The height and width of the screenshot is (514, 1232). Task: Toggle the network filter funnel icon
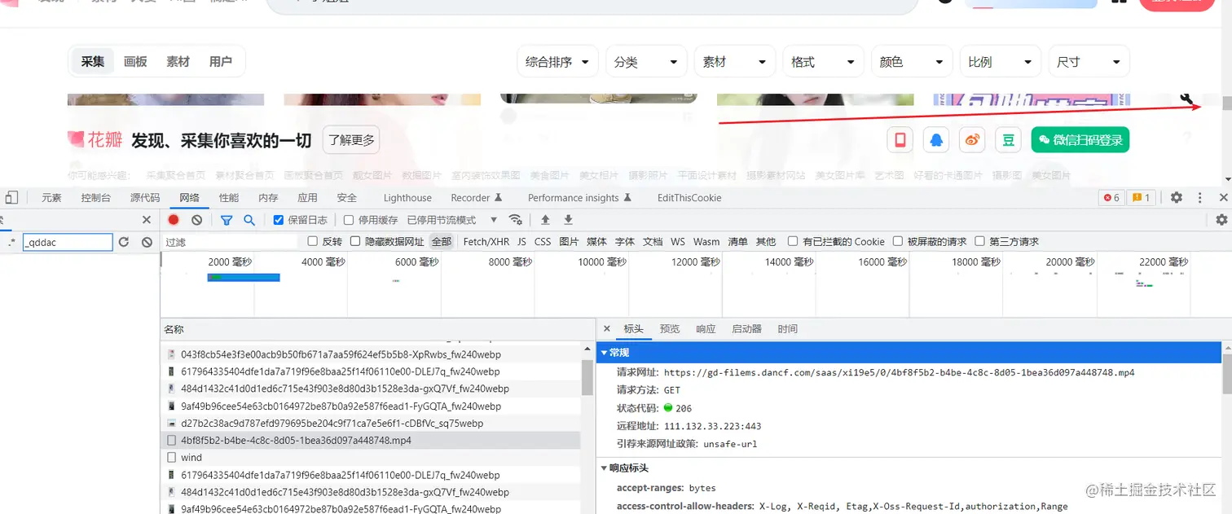click(x=227, y=220)
